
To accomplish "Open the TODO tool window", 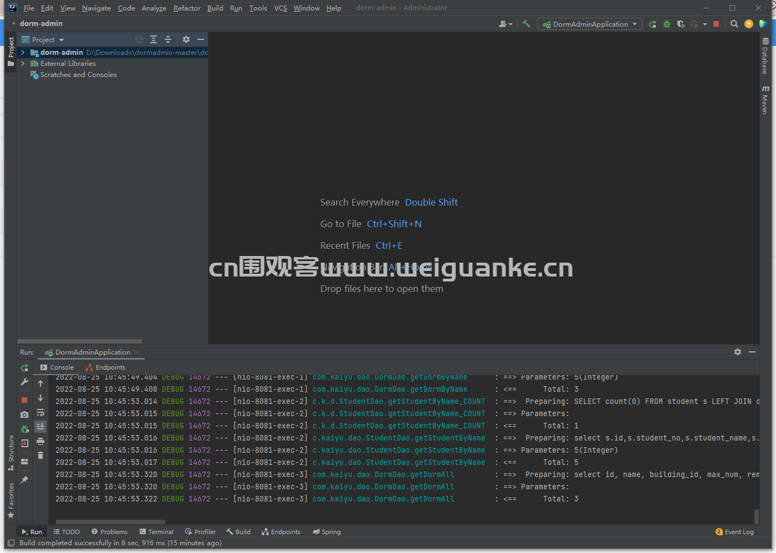I will pyautogui.click(x=67, y=532).
